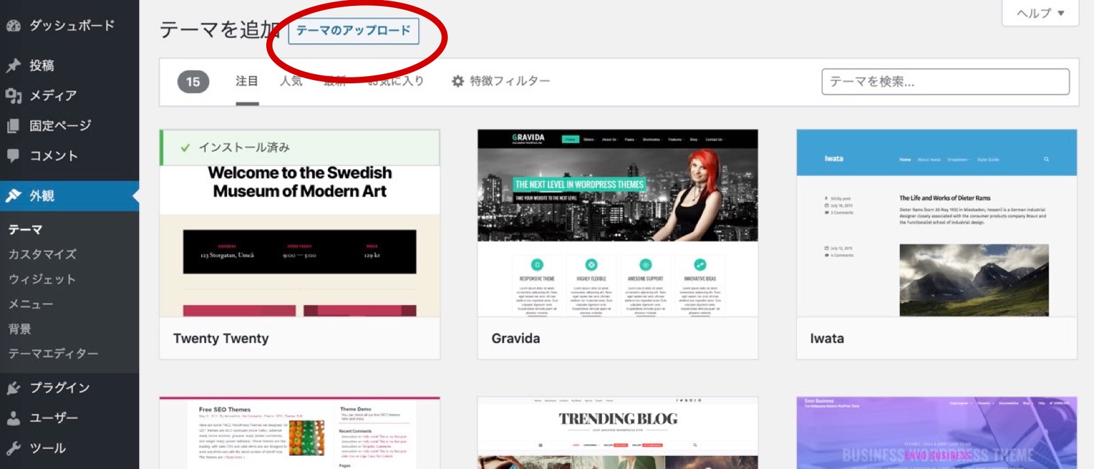Open ウィジェット in the sidebar
This screenshot has width=1094, height=469.
42,279
